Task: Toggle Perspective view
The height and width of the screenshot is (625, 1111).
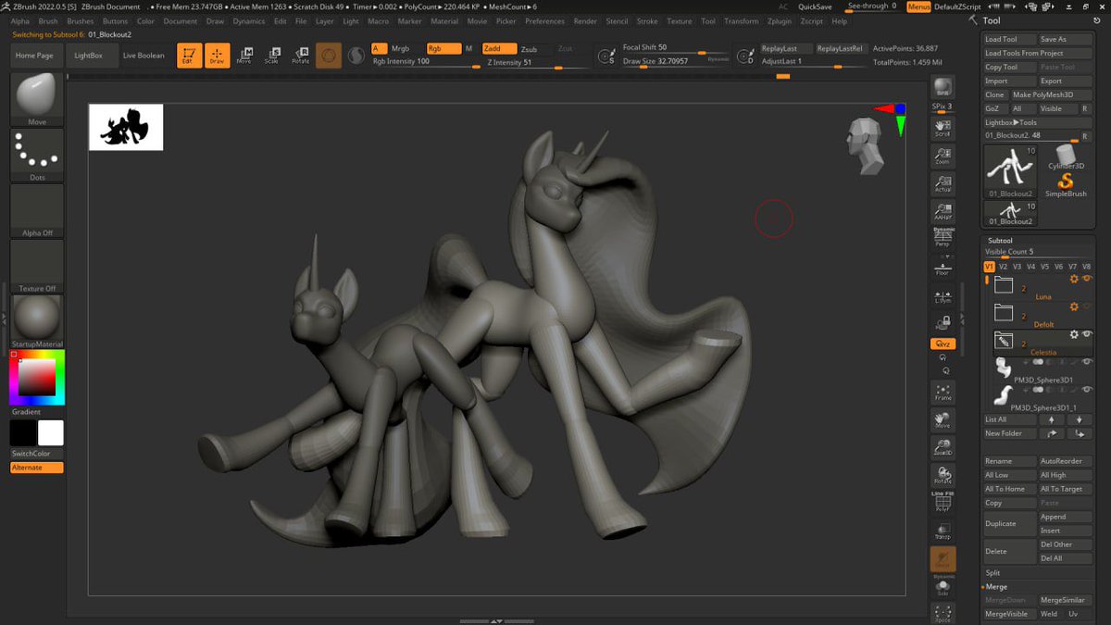Action: [x=942, y=239]
